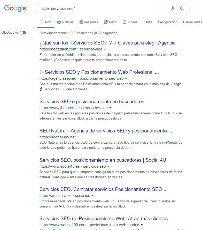
Task: Open 'Servicios SEO y Posicionamiento Web Profesional' result
Action: (x=99, y=72)
